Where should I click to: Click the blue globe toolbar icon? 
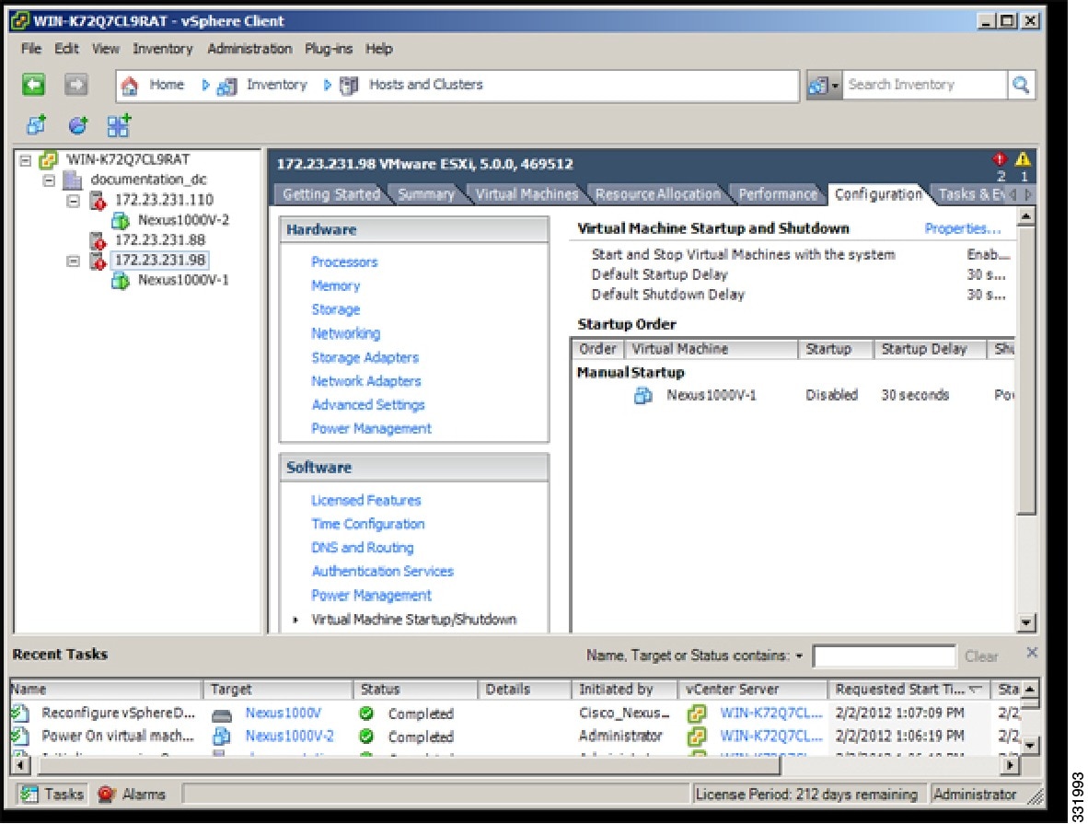pyautogui.click(x=77, y=125)
